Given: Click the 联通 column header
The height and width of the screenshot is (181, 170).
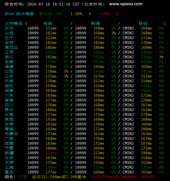Looking at the screenshot, I should point(95,23).
